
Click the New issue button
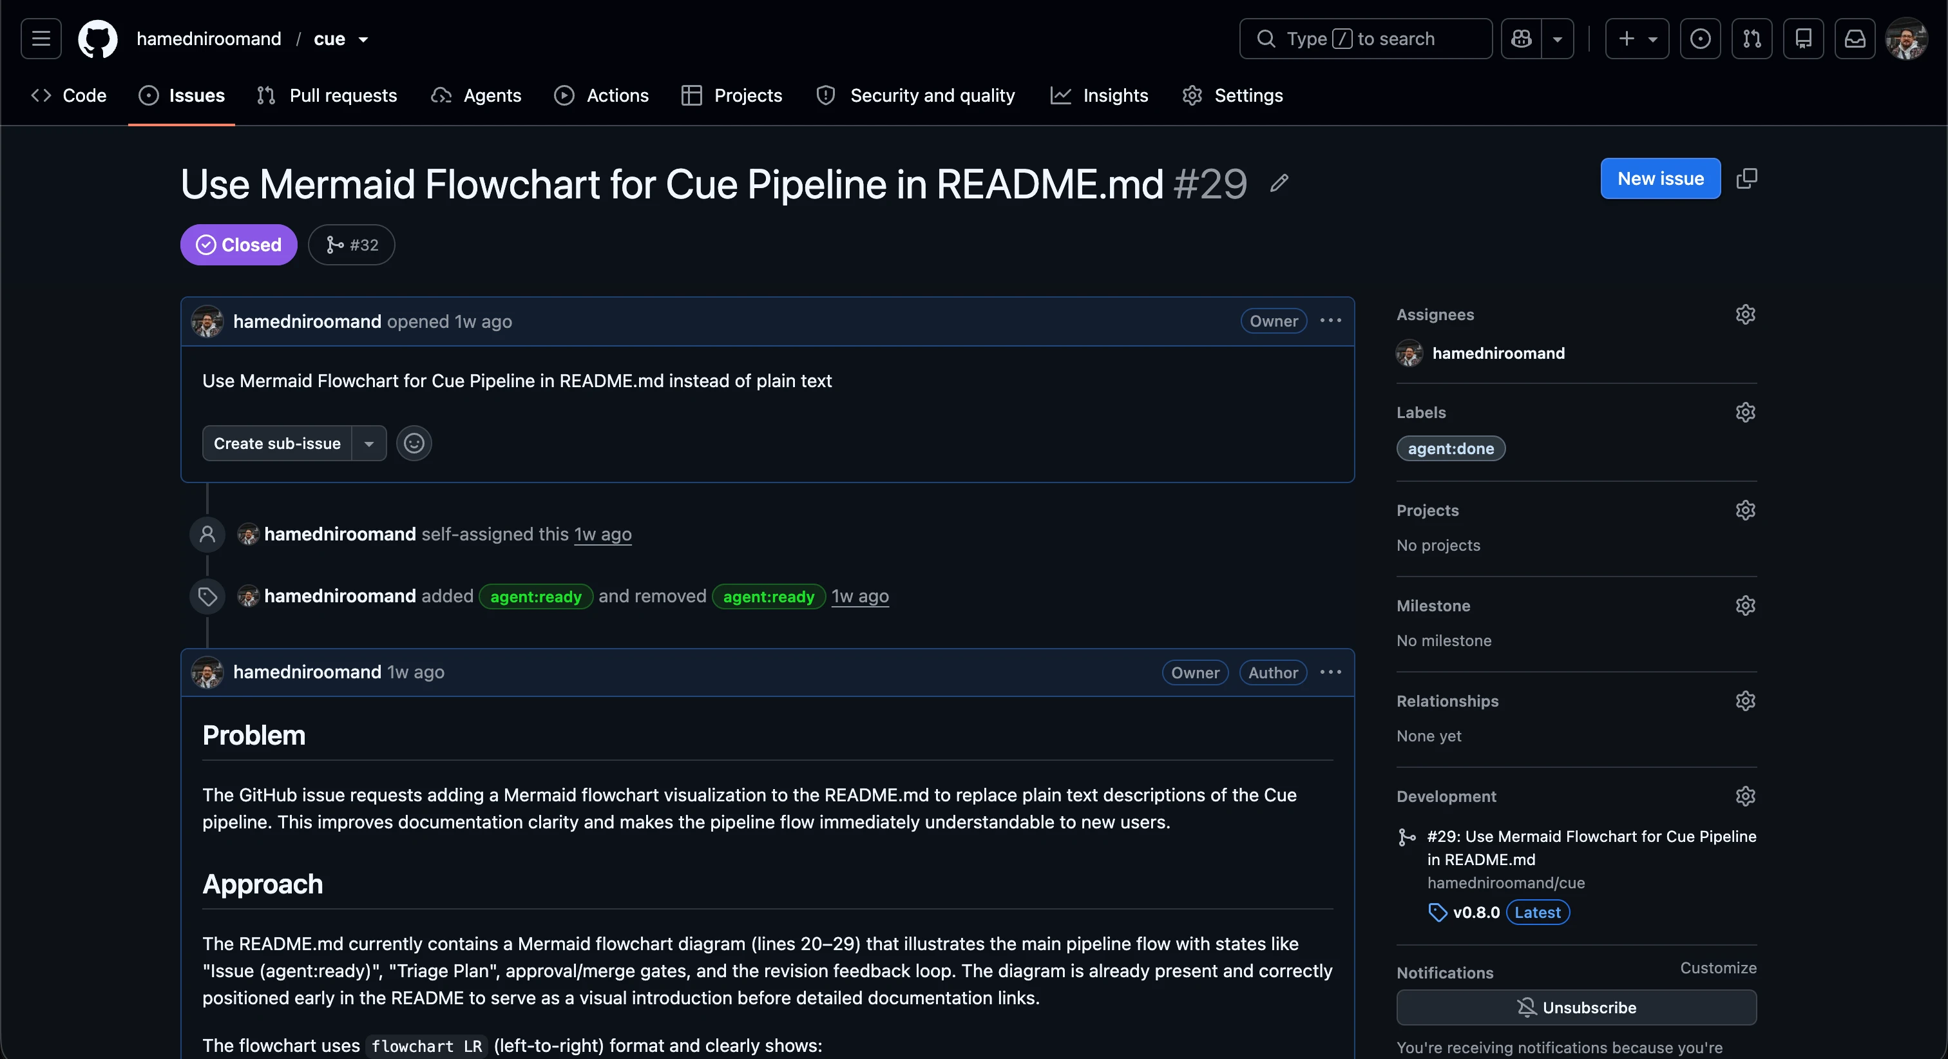pos(1660,178)
